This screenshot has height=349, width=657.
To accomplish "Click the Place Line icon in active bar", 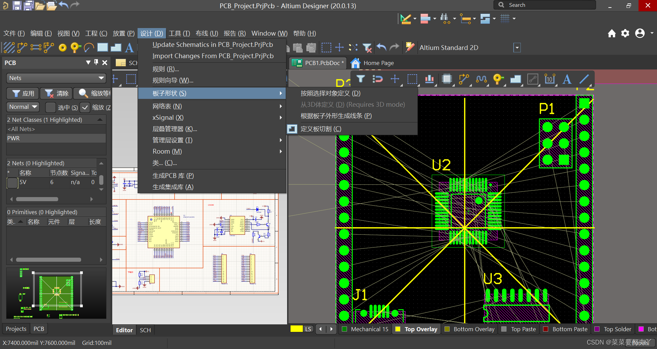I will [x=584, y=79].
